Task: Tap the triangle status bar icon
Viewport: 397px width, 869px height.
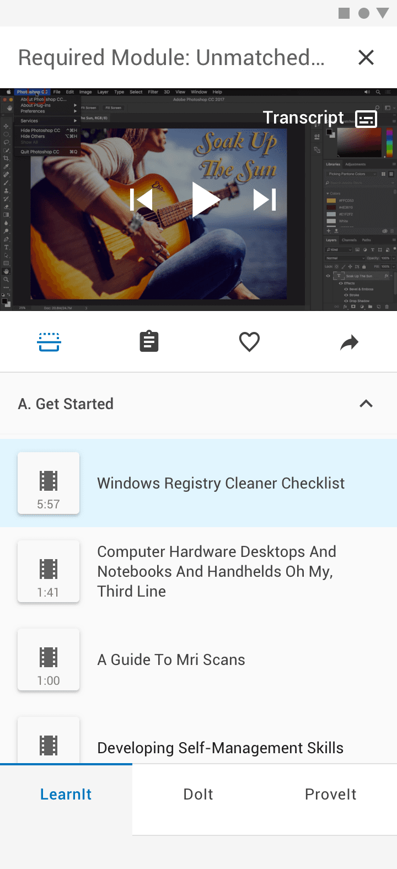Action: (383, 13)
